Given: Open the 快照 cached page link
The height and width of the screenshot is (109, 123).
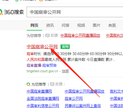Looking at the screenshot, I should 65,71.
